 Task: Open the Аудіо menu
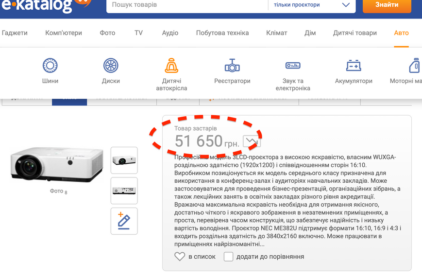[170, 33]
